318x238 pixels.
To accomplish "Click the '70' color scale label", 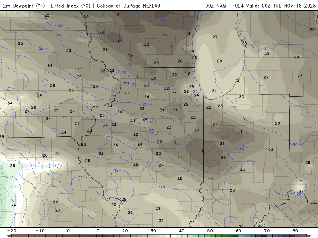I will 267,231.
